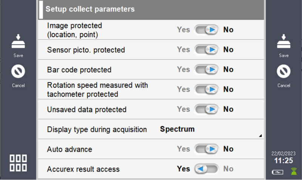Click the 11:25 clock display
Image resolution: width=302 pixels, height=180 pixels.
pos(284,161)
